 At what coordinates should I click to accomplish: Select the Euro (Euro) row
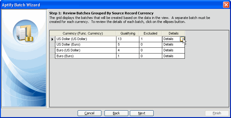117,56
